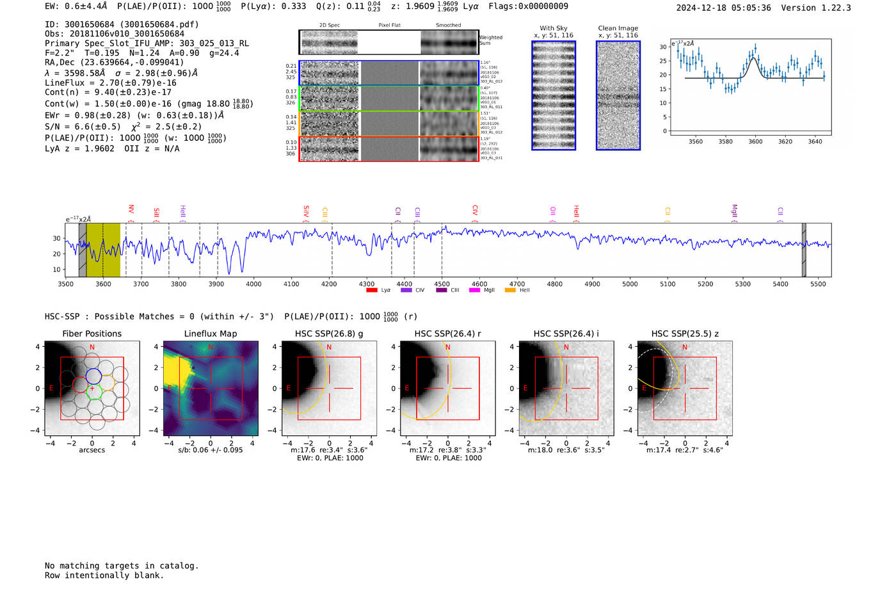The image size is (896, 610).
Task: Click the Primary Spec_Slot_IFU_AMP line
Action: (x=147, y=44)
